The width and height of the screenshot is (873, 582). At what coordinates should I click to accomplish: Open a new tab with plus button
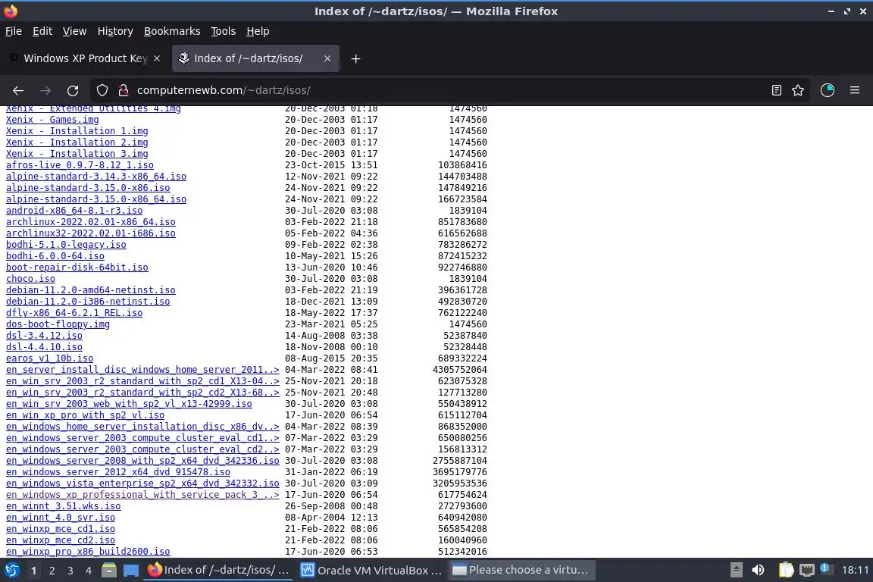point(355,58)
